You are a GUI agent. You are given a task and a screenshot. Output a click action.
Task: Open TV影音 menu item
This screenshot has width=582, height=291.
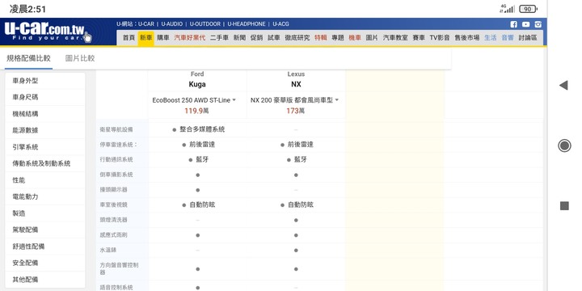(x=440, y=38)
